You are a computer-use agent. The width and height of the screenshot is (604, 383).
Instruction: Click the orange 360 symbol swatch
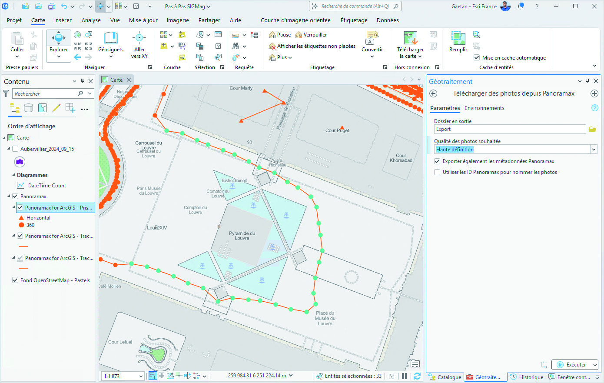(21, 225)
